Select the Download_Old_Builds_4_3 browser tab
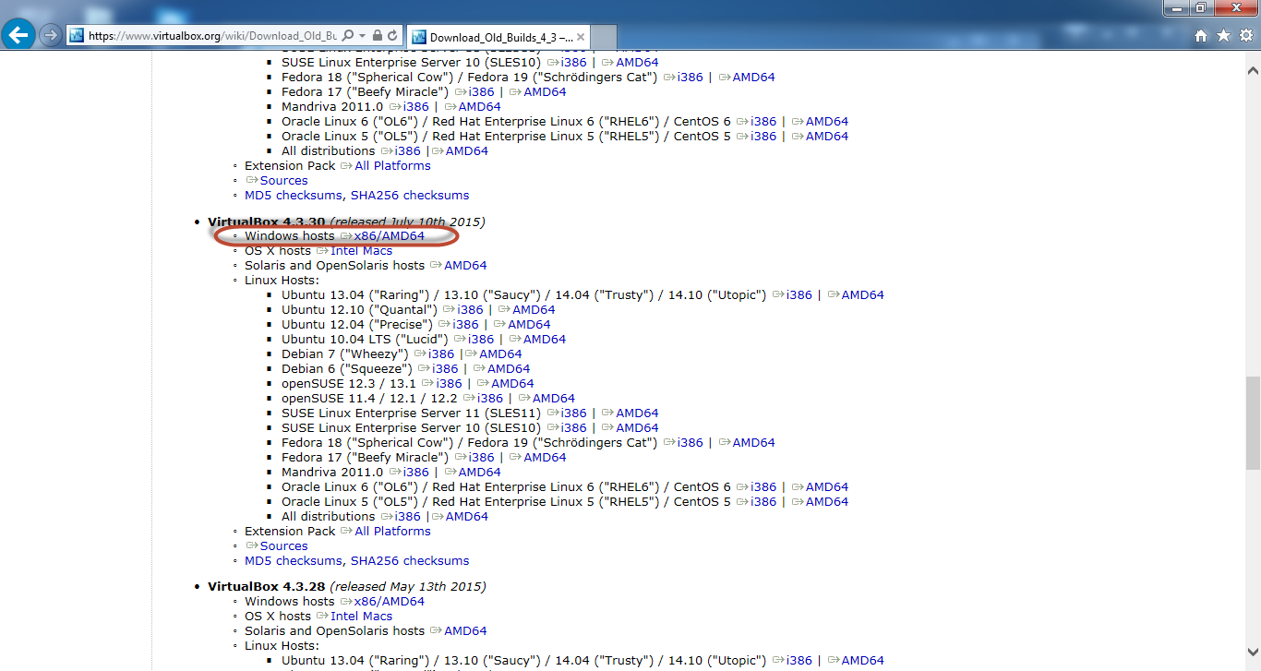Viewport: 1261px width, 671px height. (x=498, y=37)
